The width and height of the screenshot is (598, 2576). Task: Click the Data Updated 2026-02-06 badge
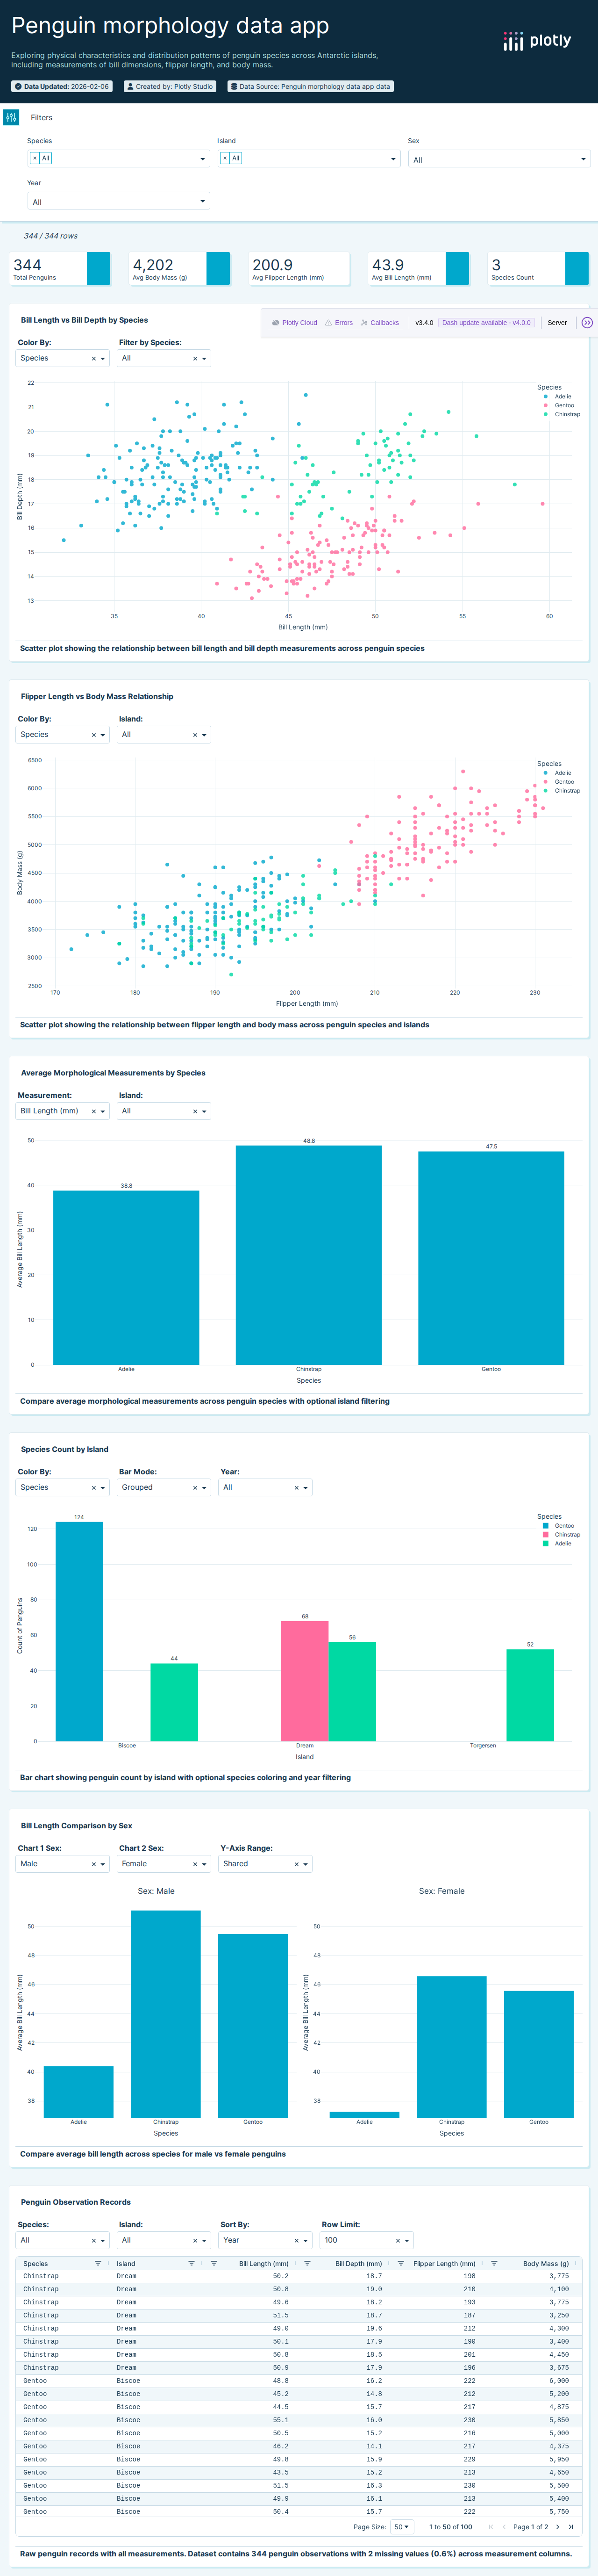(x=62, y=87)
